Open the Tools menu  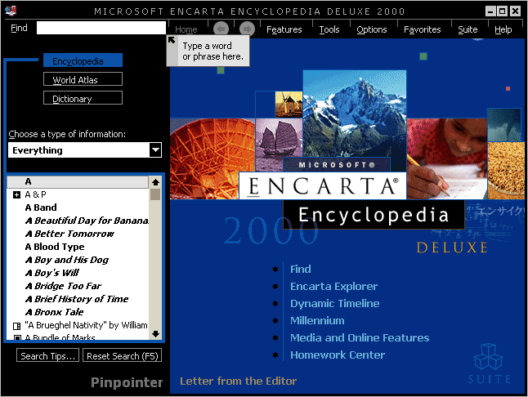pos(329,29)
